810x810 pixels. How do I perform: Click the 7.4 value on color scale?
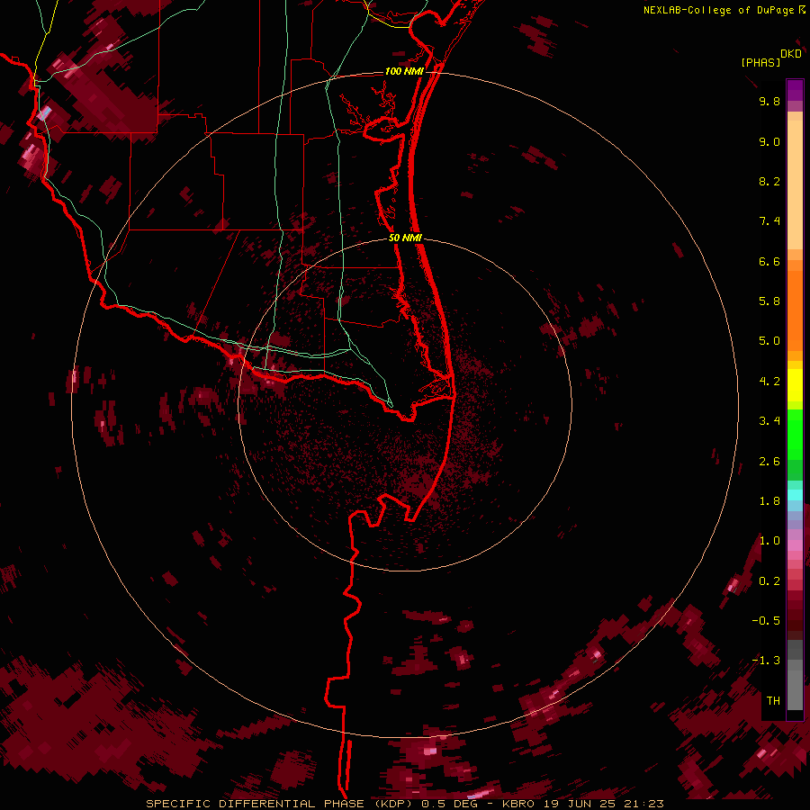click(769, 221)
